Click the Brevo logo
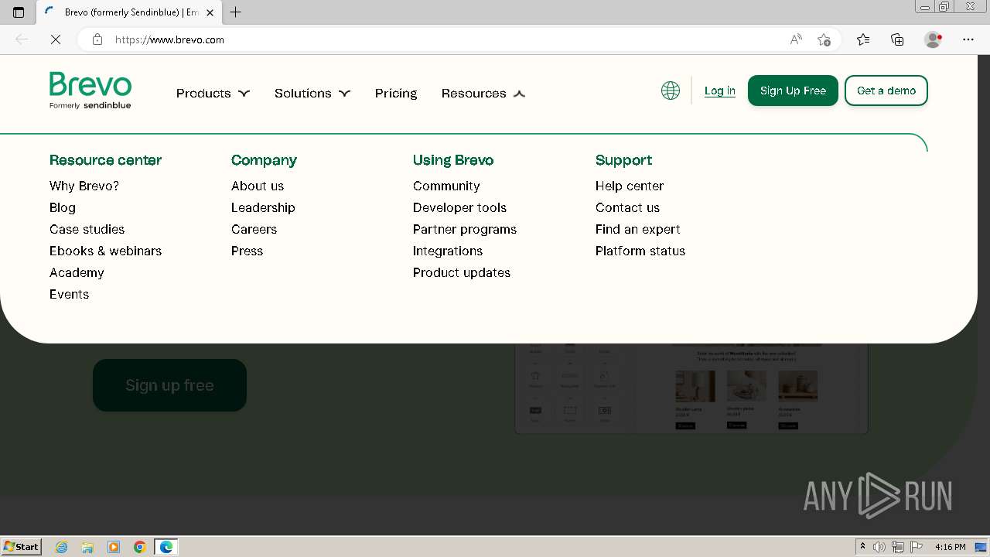 point(90,91)
